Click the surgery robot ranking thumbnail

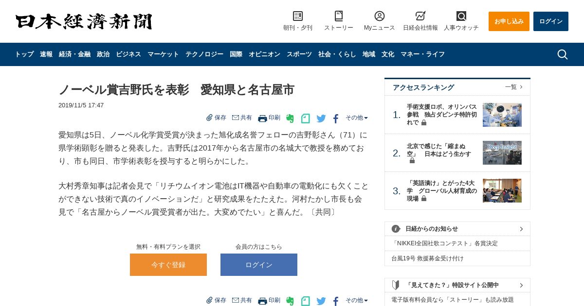click(x=502, y=115)
